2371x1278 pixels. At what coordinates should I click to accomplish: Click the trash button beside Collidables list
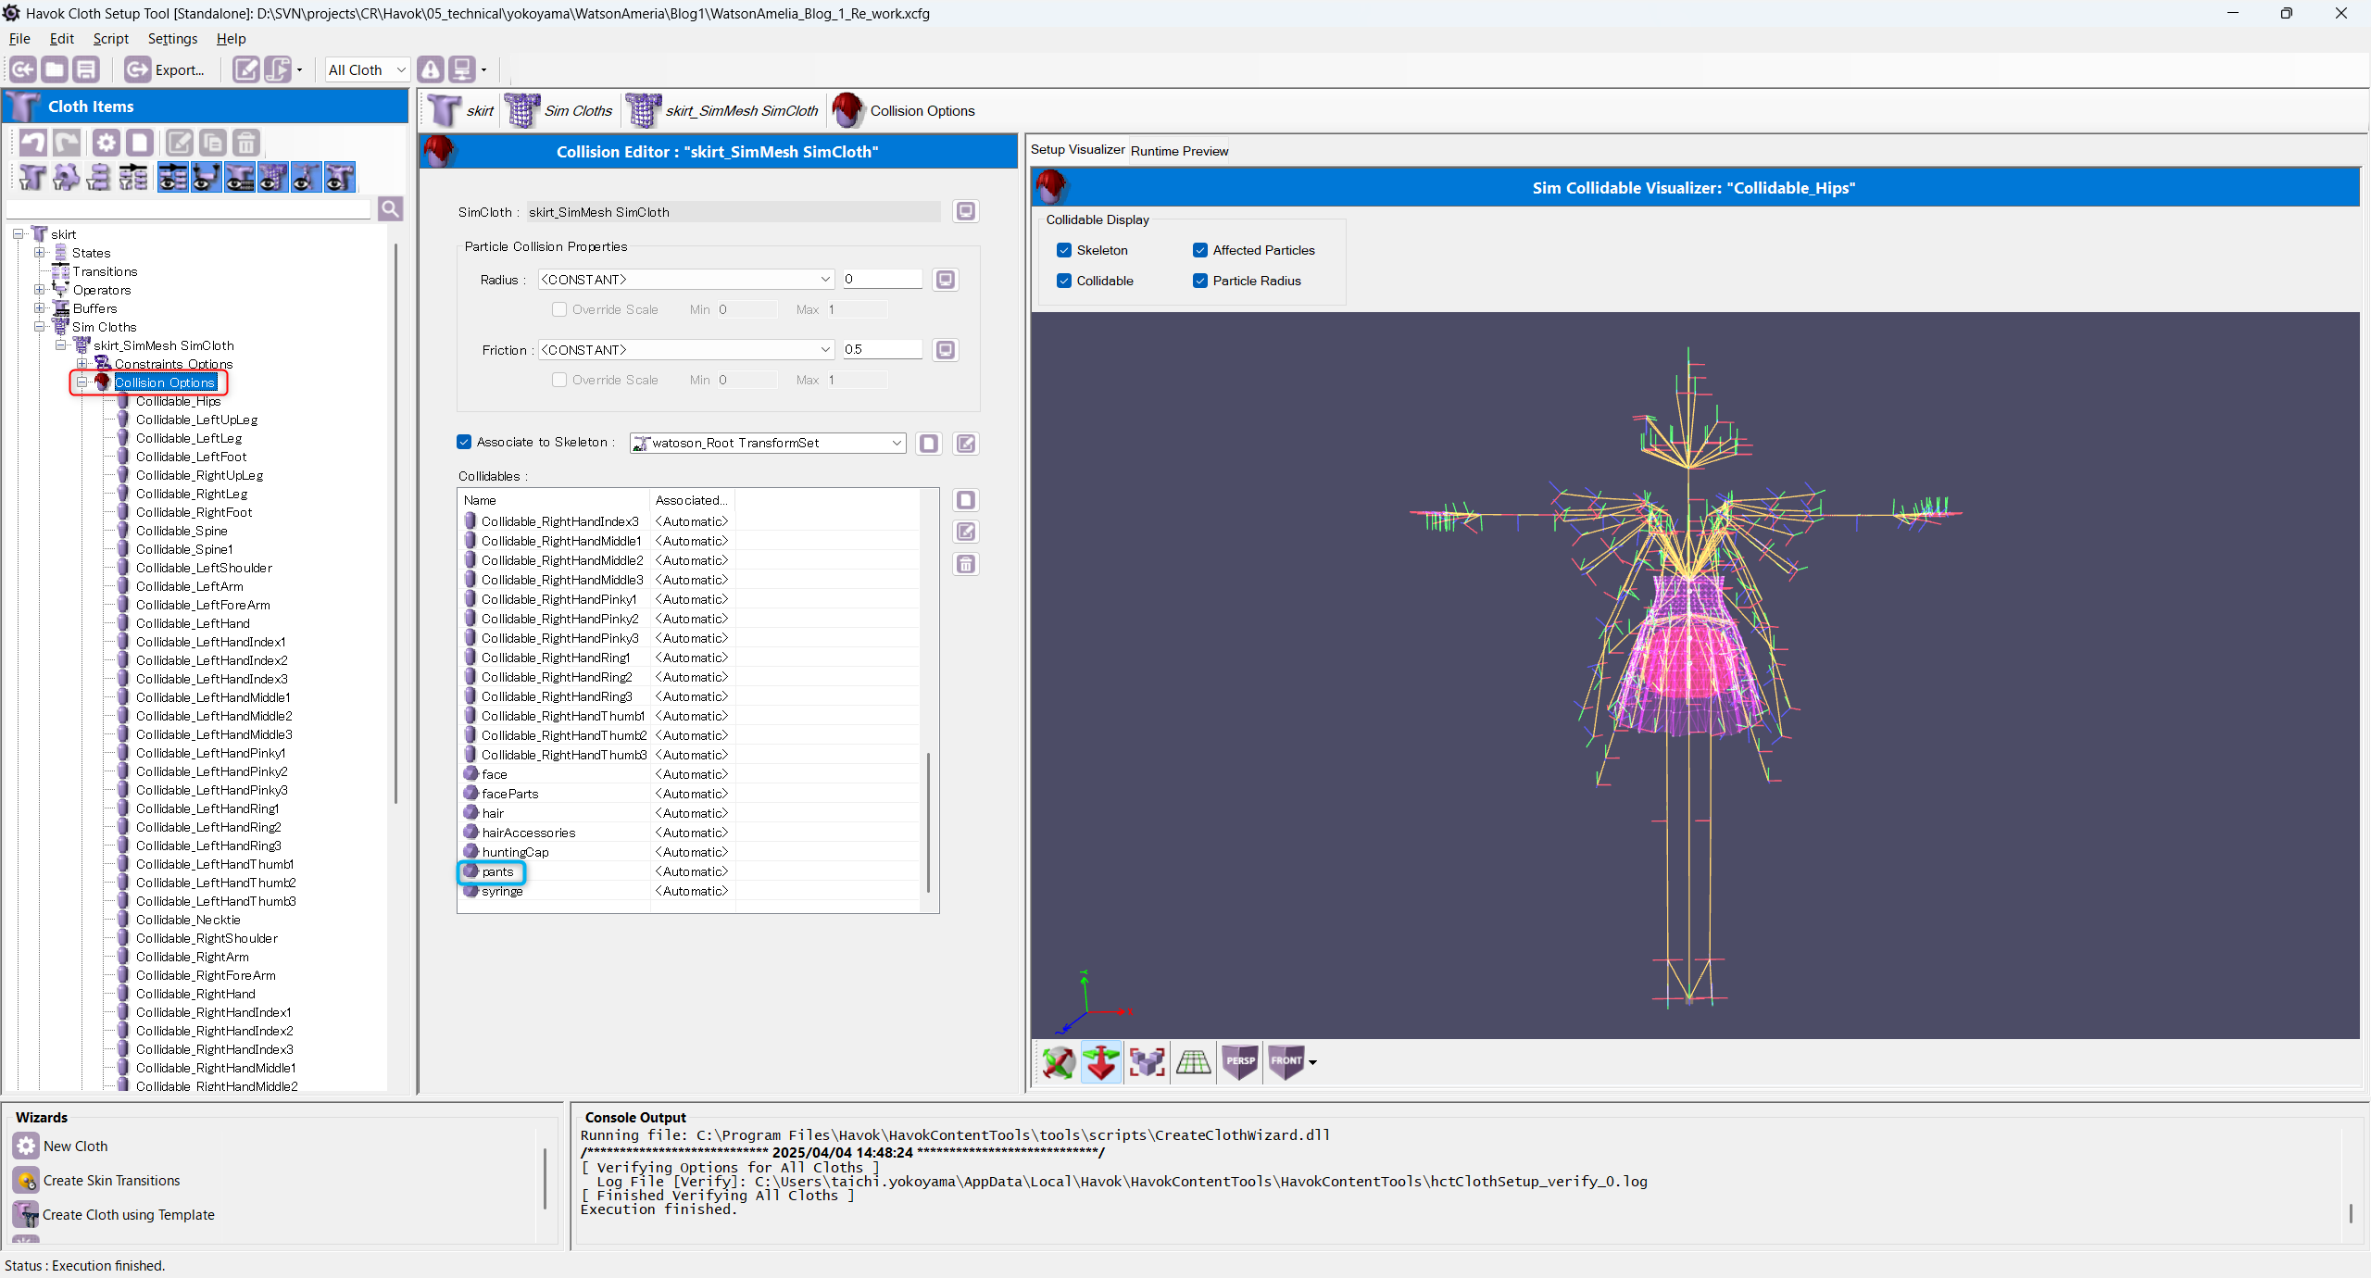click(x=966, y=564)
